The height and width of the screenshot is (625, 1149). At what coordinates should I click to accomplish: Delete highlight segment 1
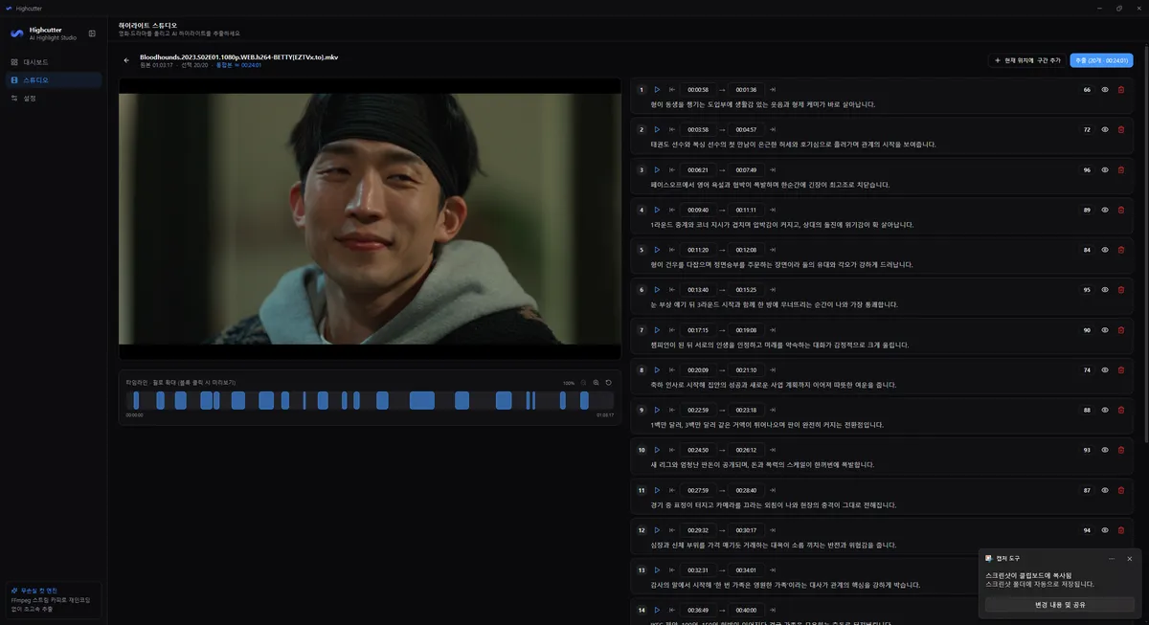pos(1121,90)
